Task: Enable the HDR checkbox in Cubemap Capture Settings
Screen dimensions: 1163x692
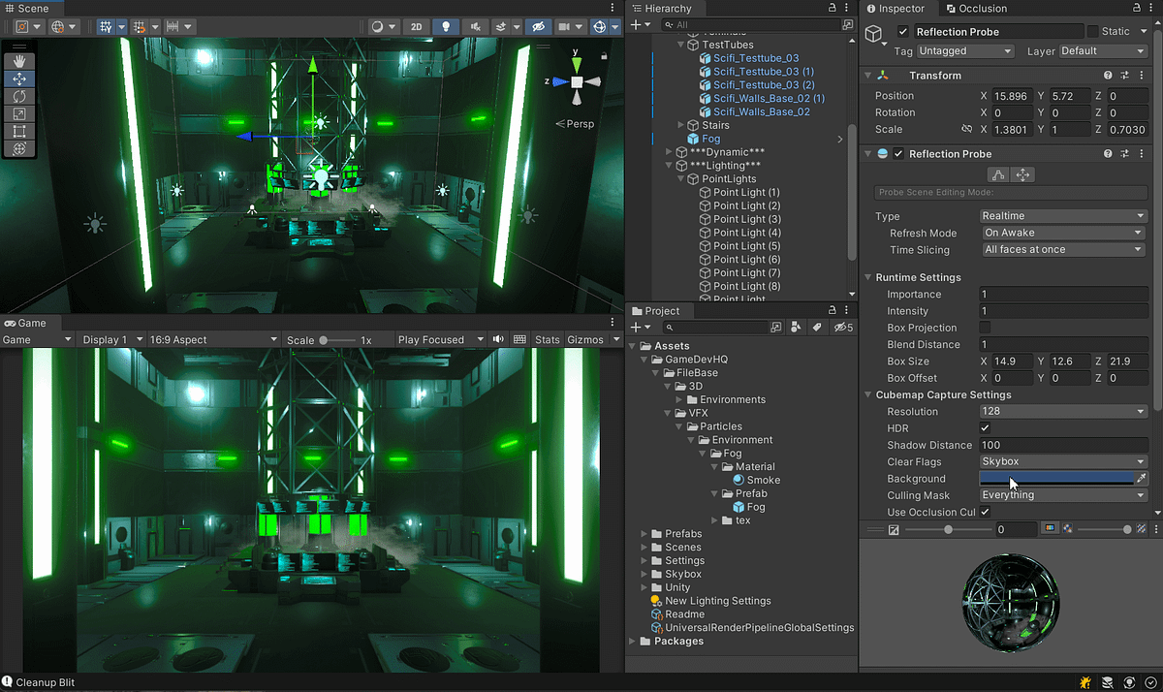Action: tap(986, 427)
